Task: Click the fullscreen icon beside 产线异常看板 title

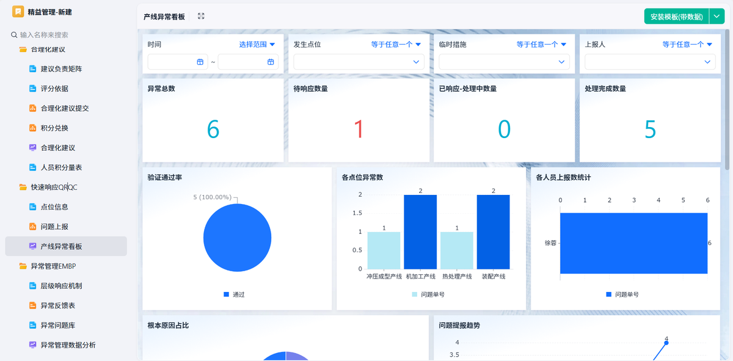Action: point(201,16)
